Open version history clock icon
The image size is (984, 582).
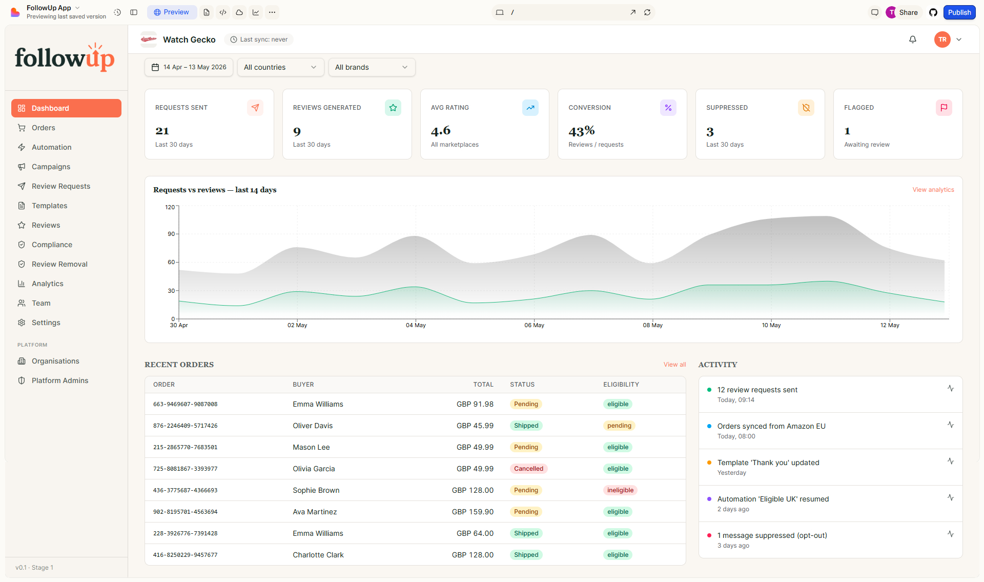(x=117, y=12)
